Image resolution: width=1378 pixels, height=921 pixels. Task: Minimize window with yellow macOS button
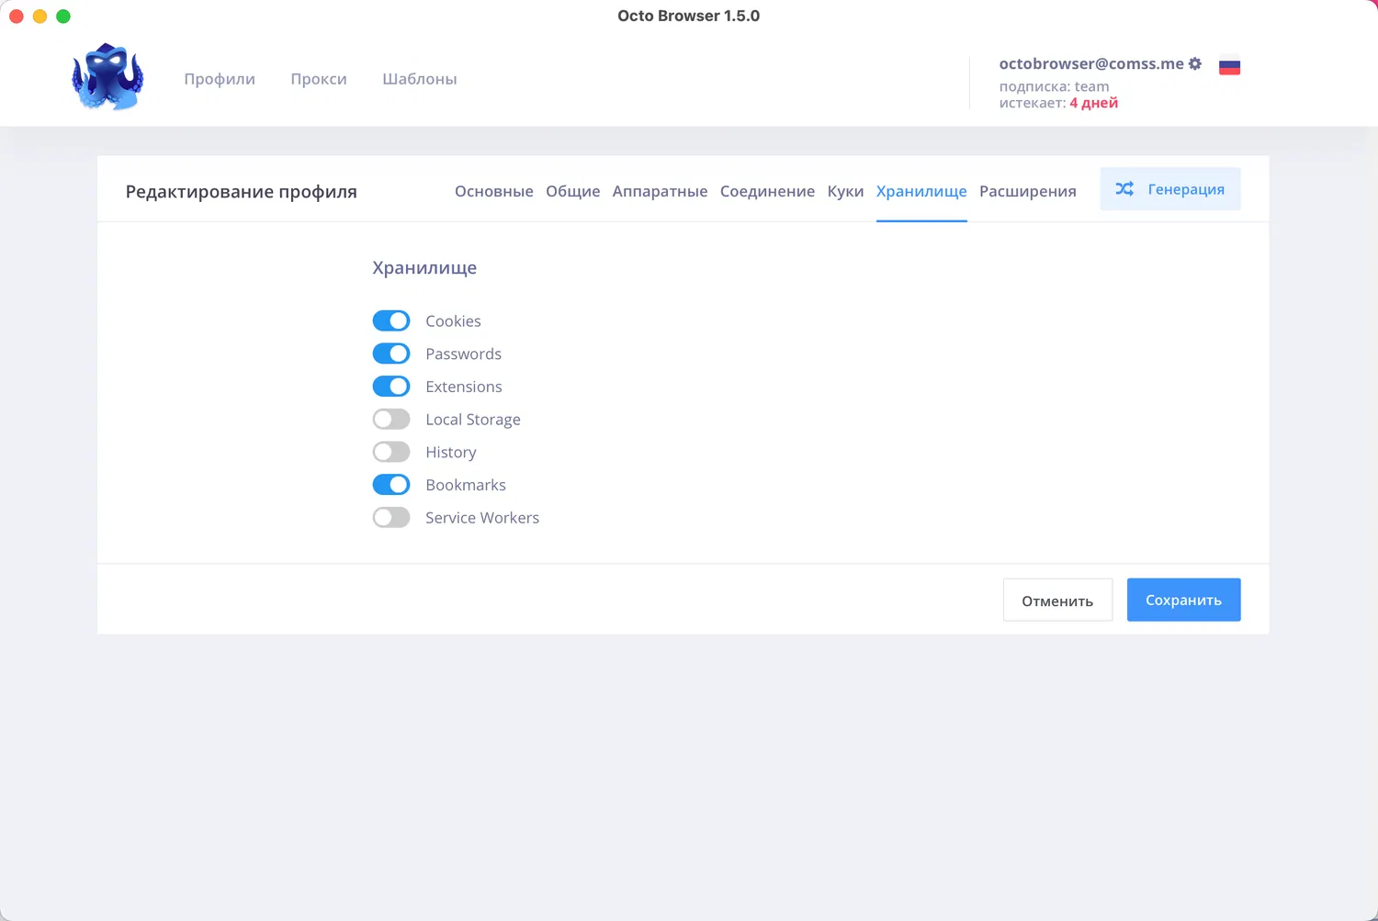pos(40,16)
